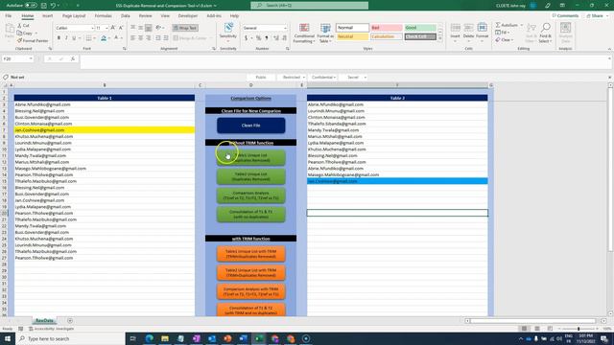Switch to Page Break Preview view
The width and height of the screenshot is (614, 345).
(x=550, y=329)
